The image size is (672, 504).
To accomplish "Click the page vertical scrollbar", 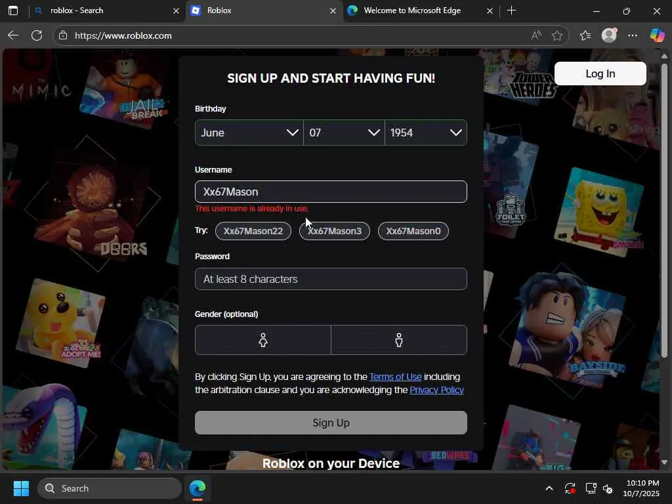I will (664, 210).
